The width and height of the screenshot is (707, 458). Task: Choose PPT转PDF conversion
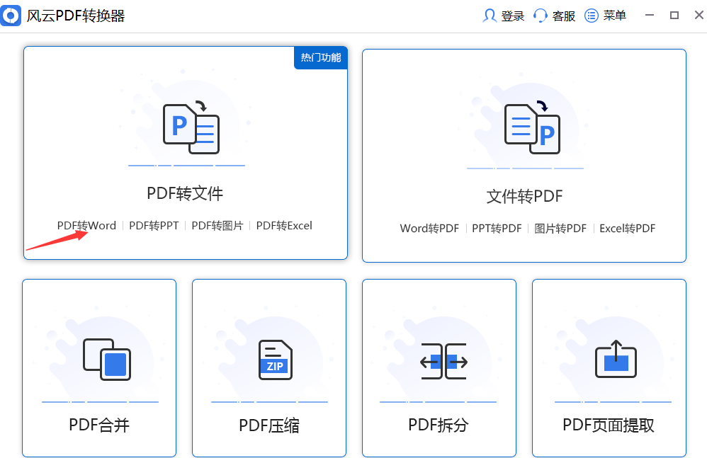coord(497,229)
